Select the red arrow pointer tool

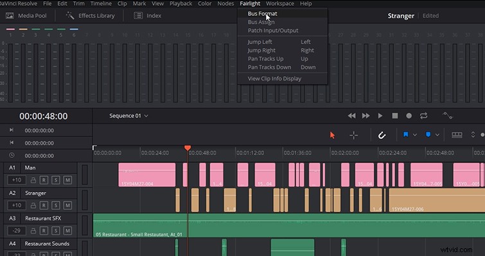click(332, 135)
